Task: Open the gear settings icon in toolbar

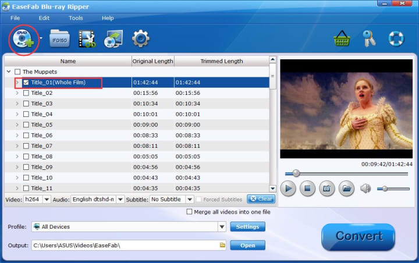Action: [141, 39]
